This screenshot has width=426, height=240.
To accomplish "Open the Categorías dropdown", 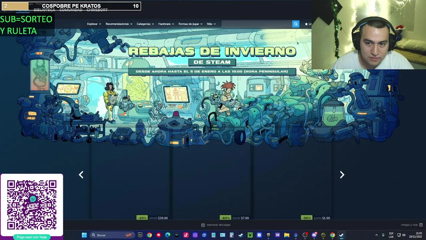I will coord(145,24).
